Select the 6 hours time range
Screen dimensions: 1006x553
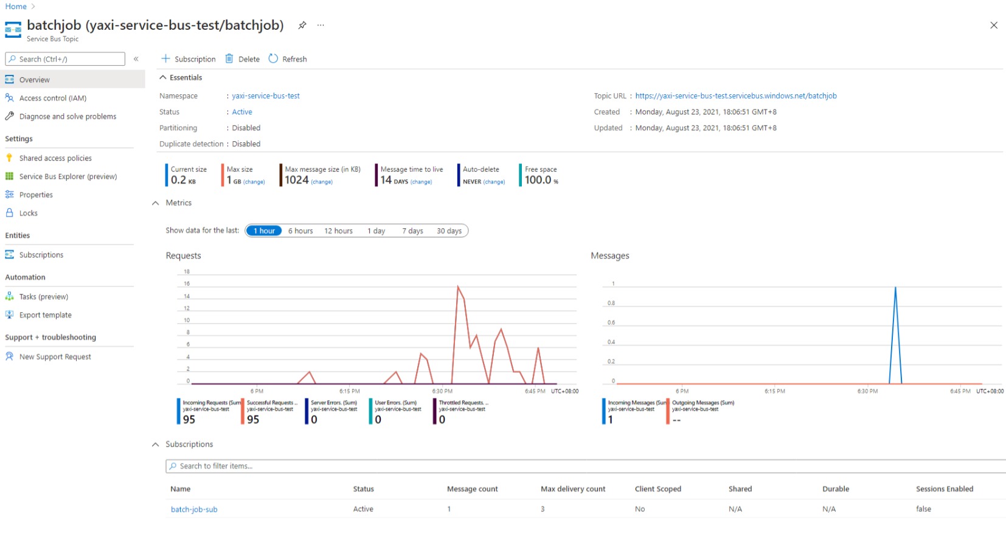300,231
